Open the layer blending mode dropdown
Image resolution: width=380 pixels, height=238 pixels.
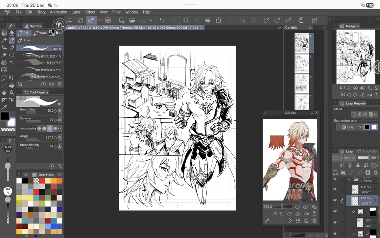(x=350, y=158)
